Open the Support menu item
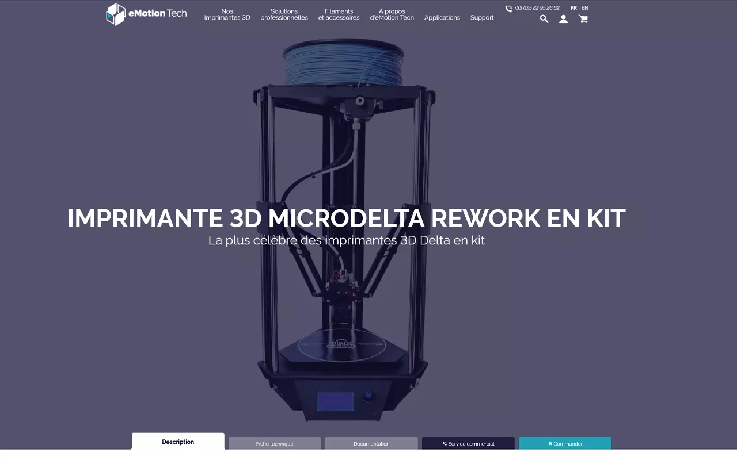 [x=482, y=18]
